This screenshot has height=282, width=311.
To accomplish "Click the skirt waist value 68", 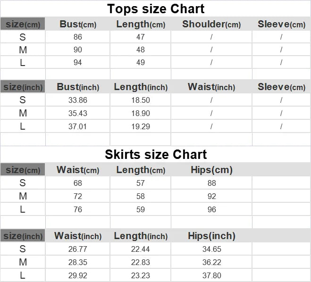I will tap(78, 183).
